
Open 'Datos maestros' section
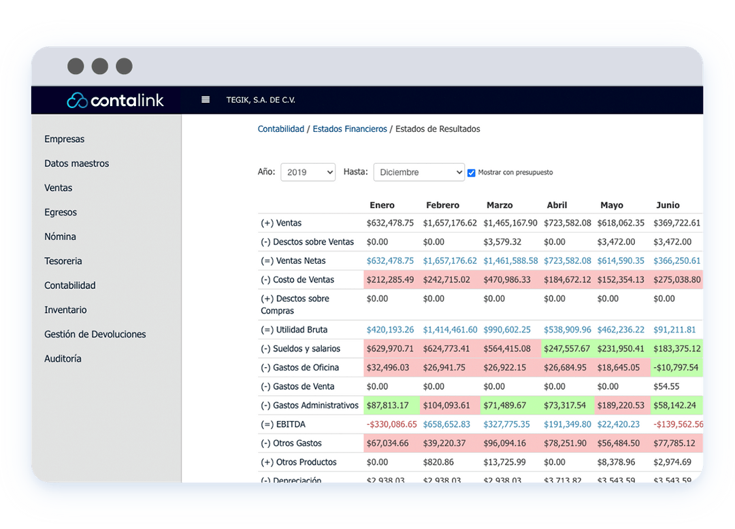76,163
